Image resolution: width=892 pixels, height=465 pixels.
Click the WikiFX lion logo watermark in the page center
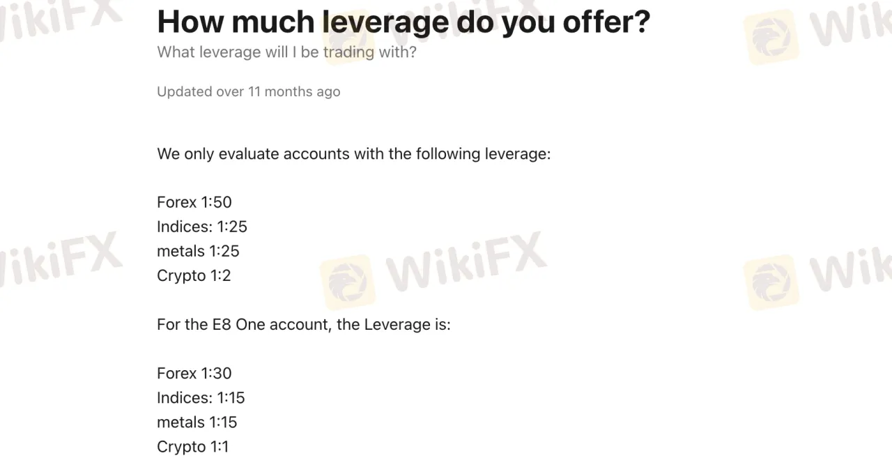point(347,282)
